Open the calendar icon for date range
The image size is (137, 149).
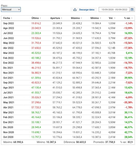pyautogui.click(x=132, y=10)
